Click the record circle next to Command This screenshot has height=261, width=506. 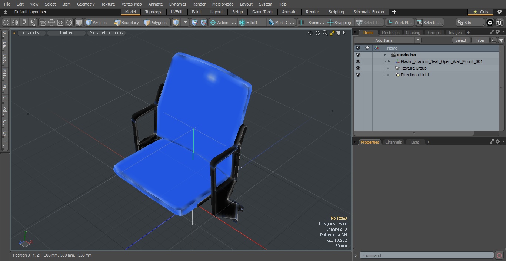[x=499, y=255]
